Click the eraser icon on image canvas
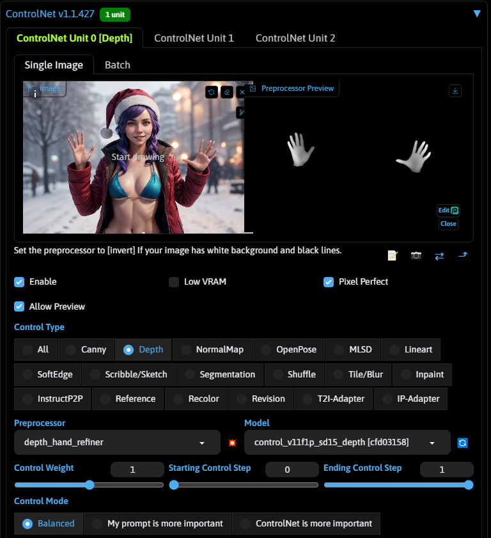Viewport: 491px width, 538px height. coord(227,92)
